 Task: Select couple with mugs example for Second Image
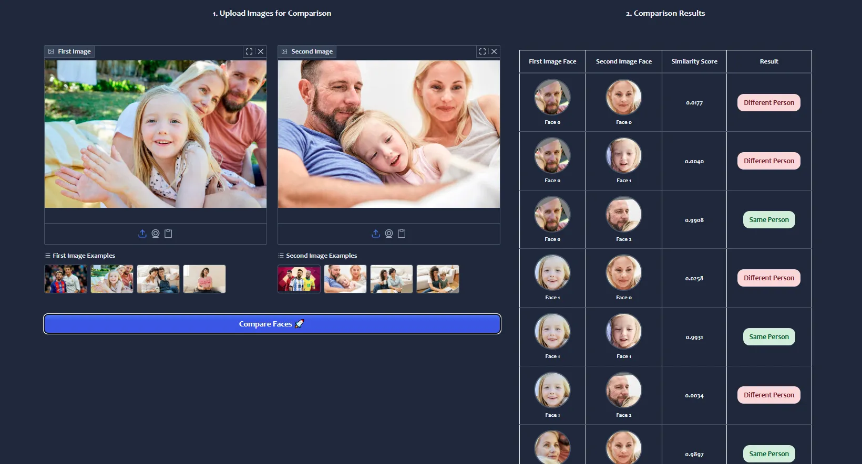click(x=392, y=279)
